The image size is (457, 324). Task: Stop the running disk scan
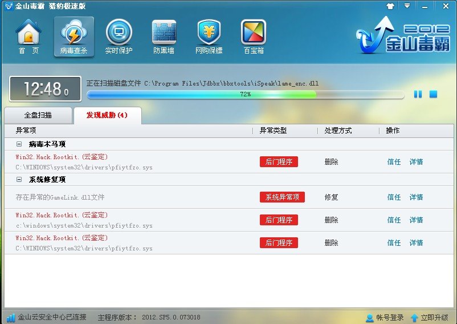pos(434,94)
